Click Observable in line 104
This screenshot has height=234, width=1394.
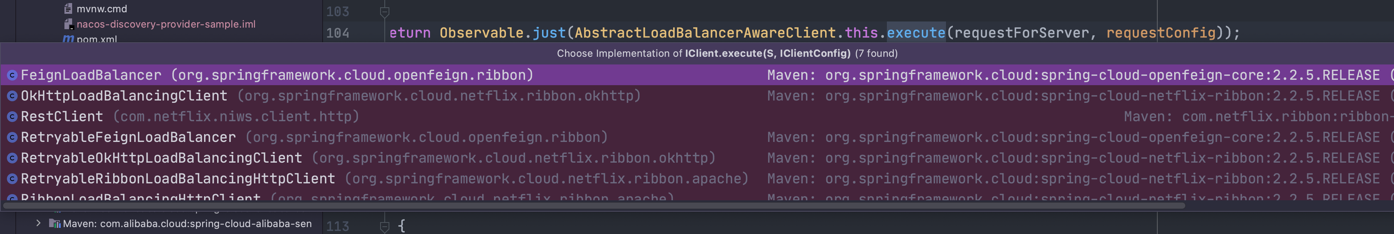click(x=482, y=33)
